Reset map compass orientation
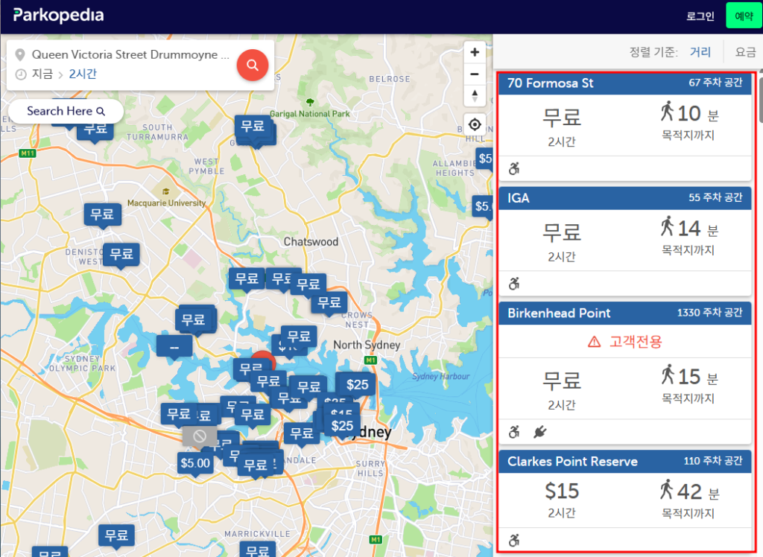 (475, 95)
